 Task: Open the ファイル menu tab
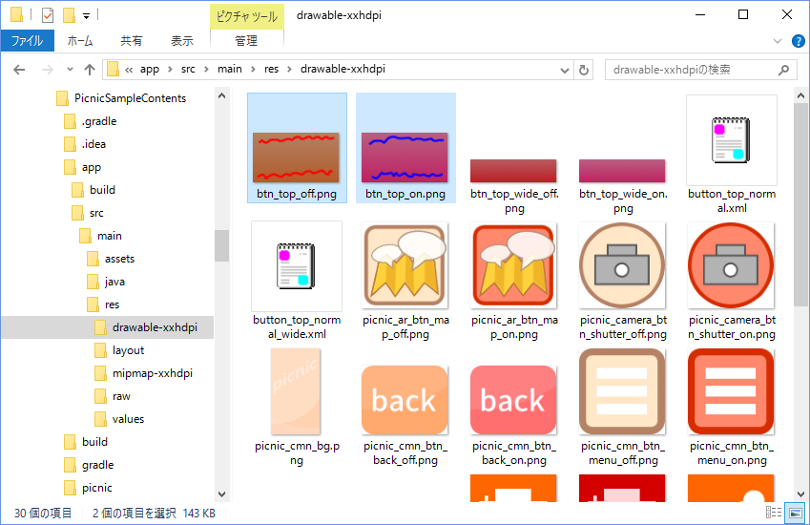[x=28, y=41]
